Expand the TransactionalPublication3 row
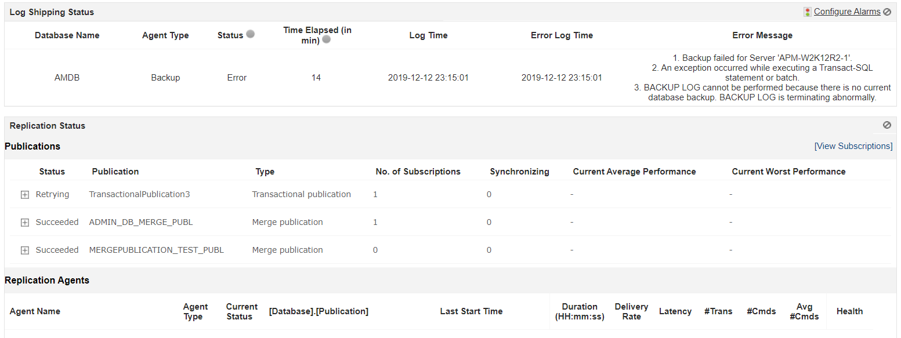The image size is (901, 338). point(24,195)
